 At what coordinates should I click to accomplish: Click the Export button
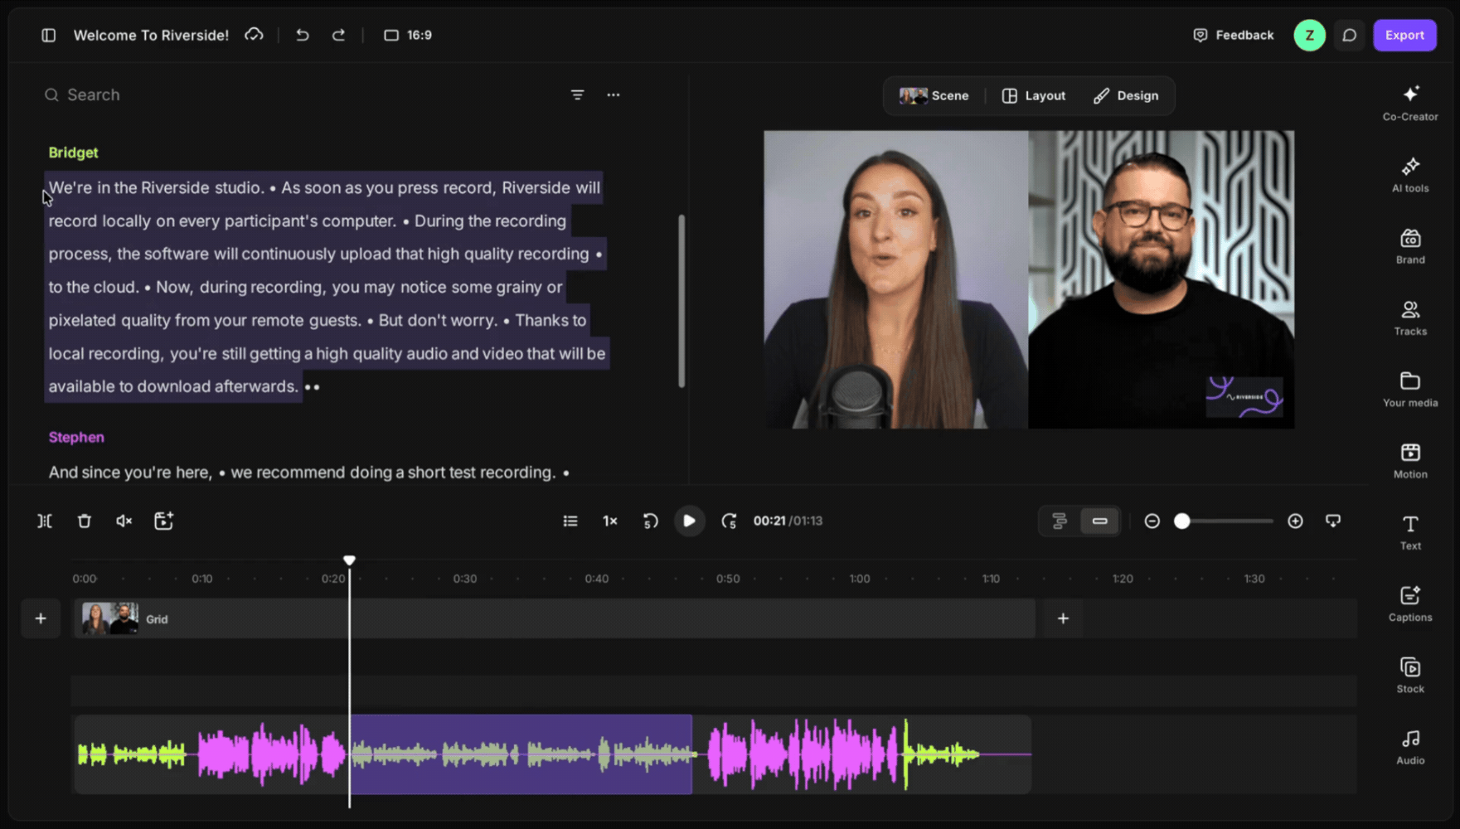tap(1404, 35)
